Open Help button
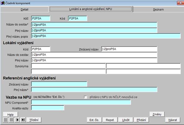 pos(11,114)
